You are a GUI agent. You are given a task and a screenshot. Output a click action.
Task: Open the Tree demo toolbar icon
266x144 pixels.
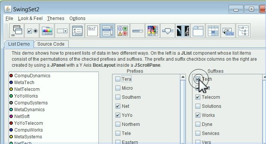click(243, 31)
